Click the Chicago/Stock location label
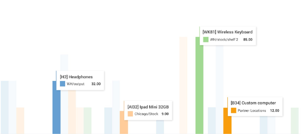 [x=146, y=114]
